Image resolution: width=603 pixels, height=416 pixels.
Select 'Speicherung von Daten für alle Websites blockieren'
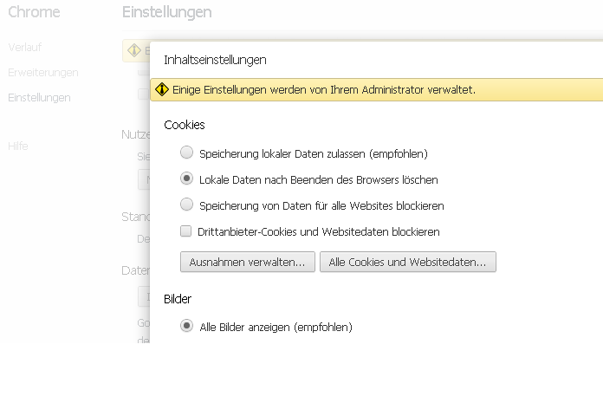coord(186,205)
